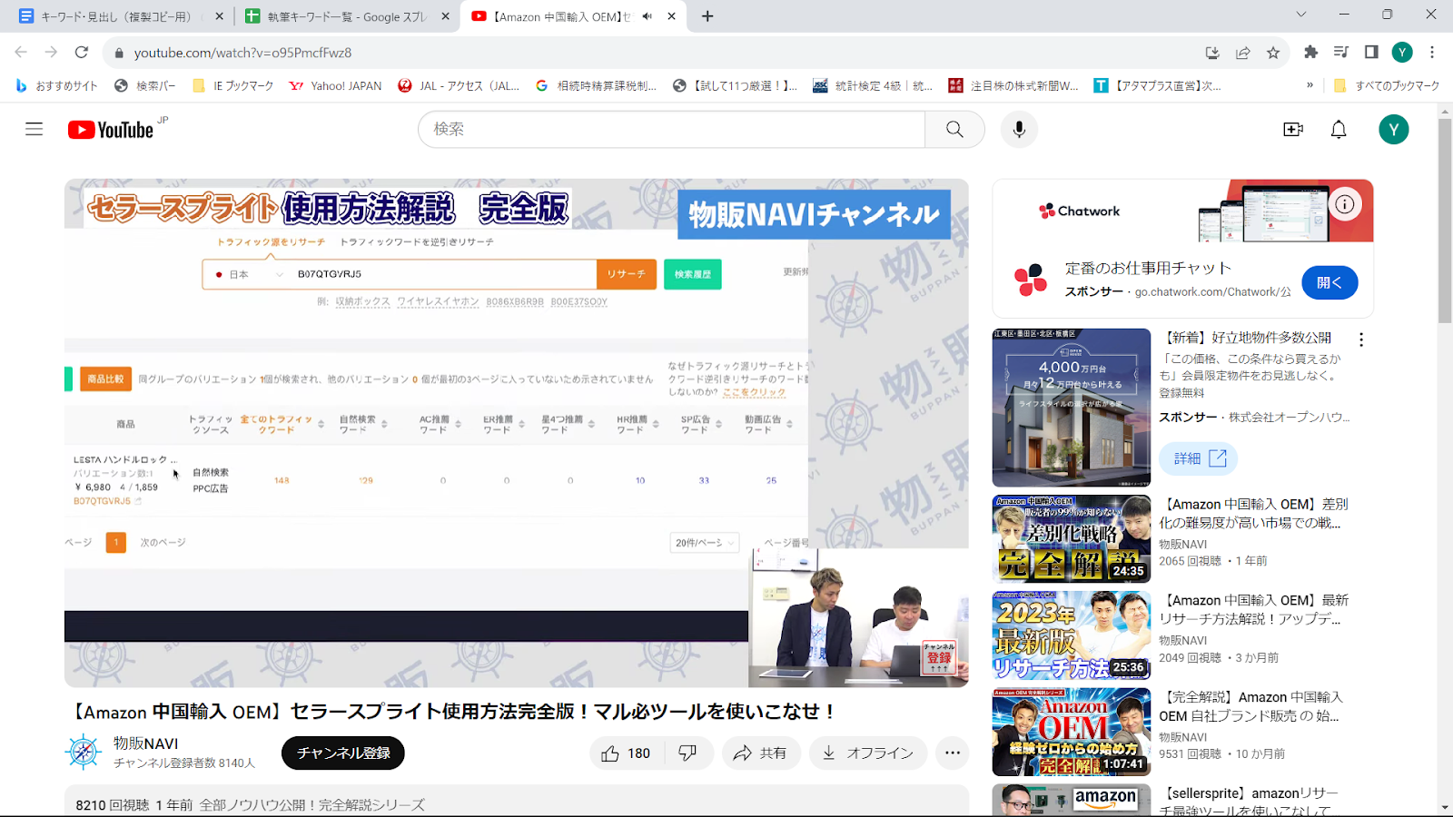Image resolution: width=1453 pixels, height=817 pixels.
Task: Click into the YouTube 検索 field
Action: pyautogui.click(x=672, y=129)
